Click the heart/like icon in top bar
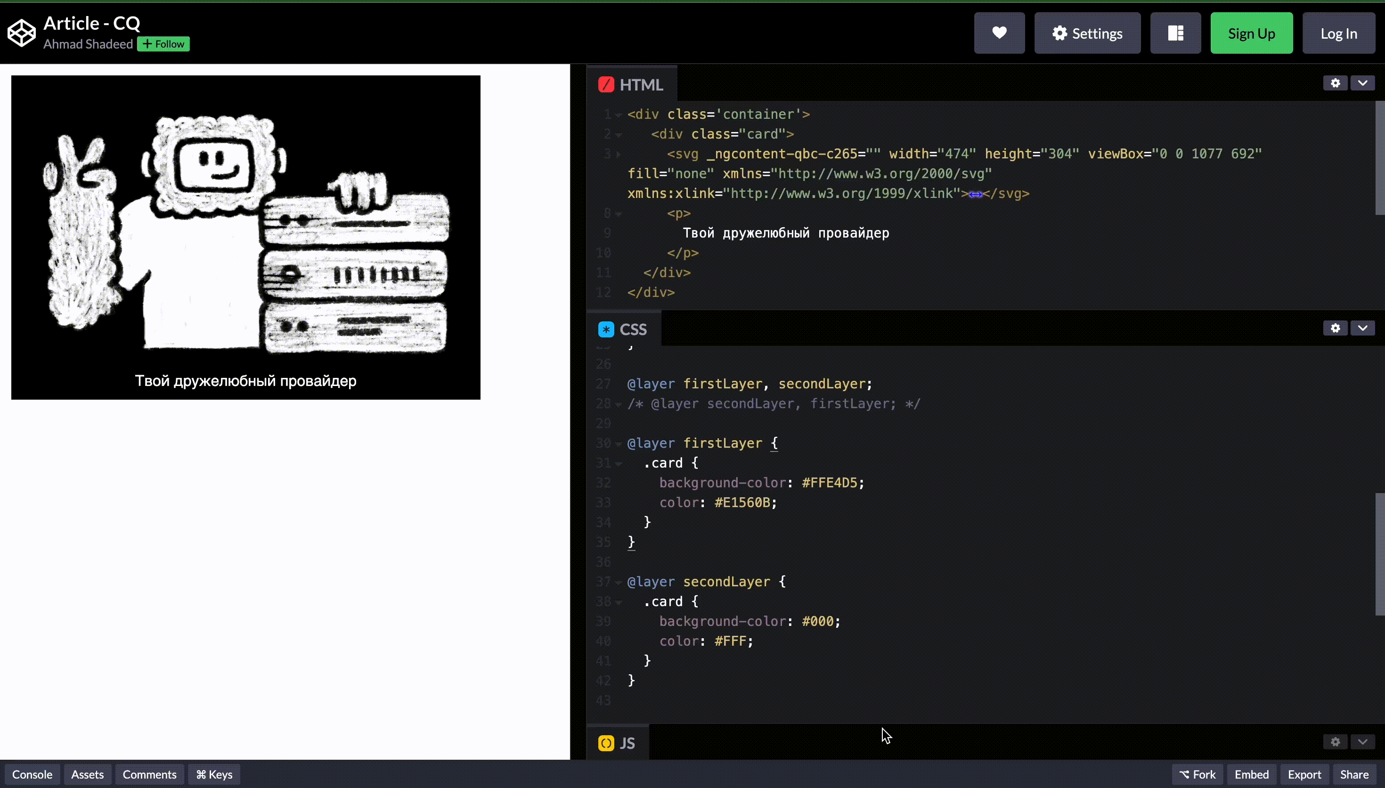 [999, 33]
